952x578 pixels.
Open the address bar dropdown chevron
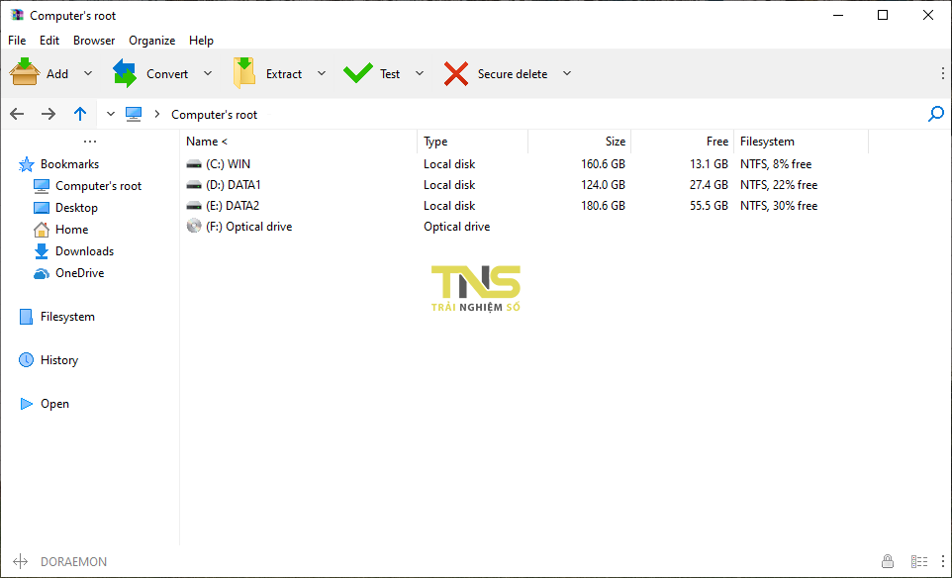[x=110, y=114]
